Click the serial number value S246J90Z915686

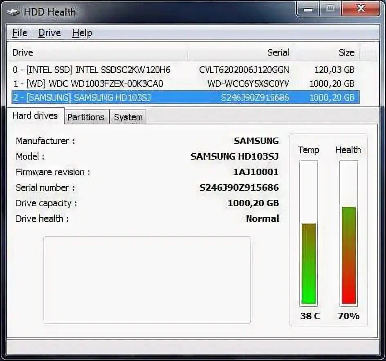(x=239, y=187)
